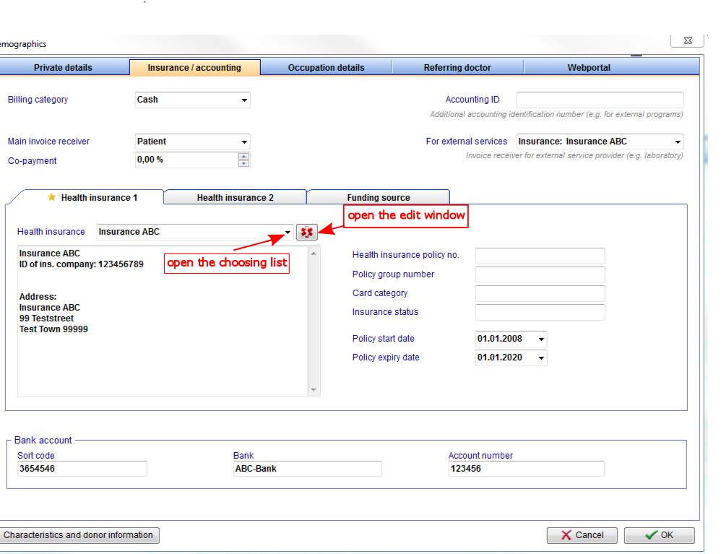
Task: Select the Insurance / accounting tab
Action: click(x=194, y=68)
